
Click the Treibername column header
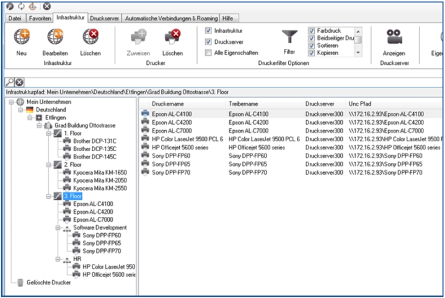tap(263, 103)
